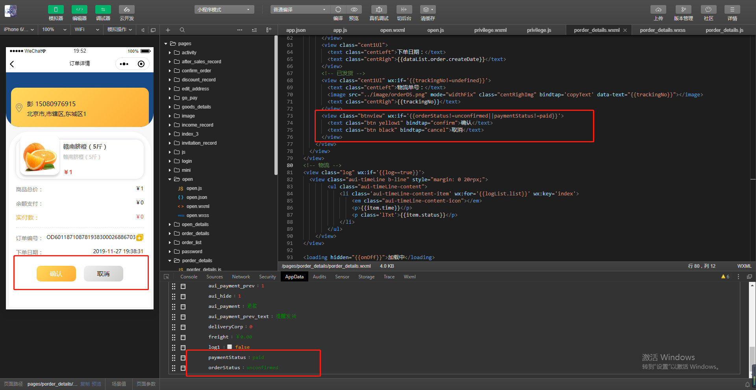Search files with magnifier icon
The image size is (756, 390).
182,30
